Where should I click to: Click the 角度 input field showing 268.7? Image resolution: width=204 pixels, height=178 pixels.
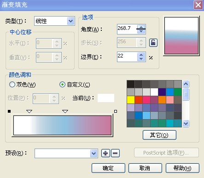pos(127,29)
